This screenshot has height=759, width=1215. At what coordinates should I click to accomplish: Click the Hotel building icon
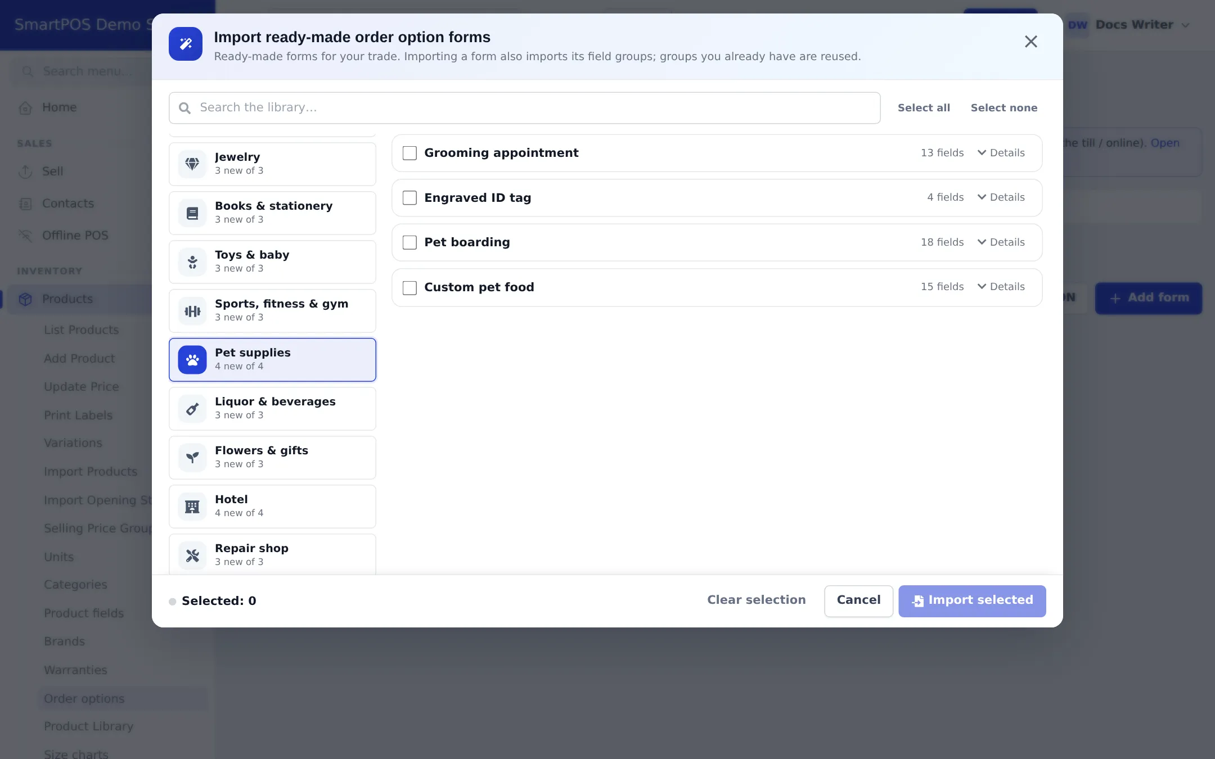click(192, 507)
